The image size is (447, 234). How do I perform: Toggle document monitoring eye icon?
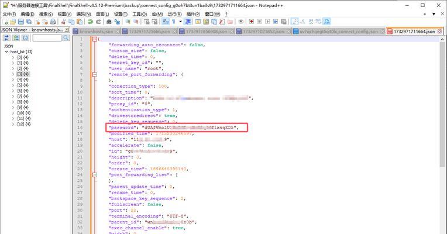241,22
